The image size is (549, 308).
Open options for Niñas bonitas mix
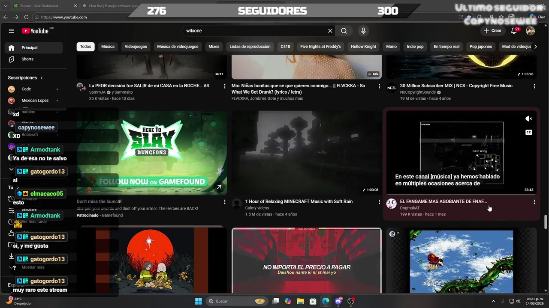(x=379, y=86)
